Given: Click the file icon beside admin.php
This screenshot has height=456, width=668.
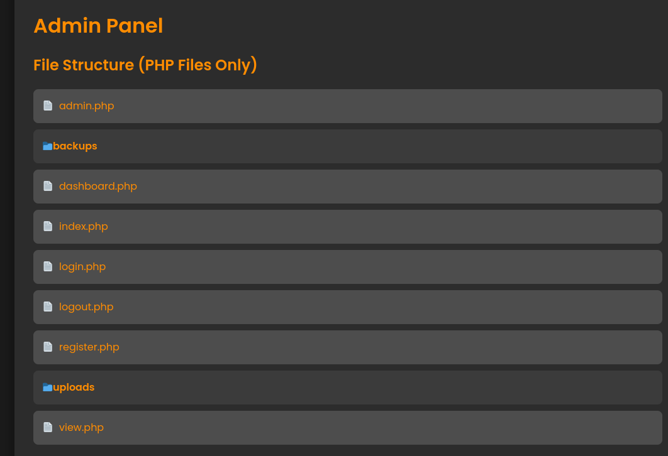Looking at the screenshot, I should [x=48, y=106].
